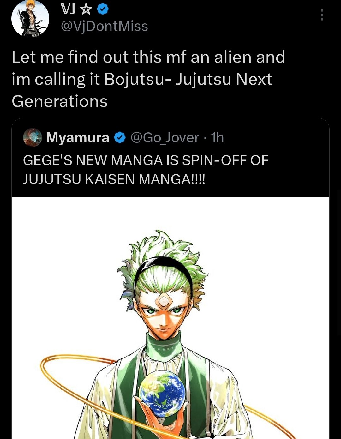Open the @VjDontMiss handle link
341x439 pixels.
pyautogui.click(x=104, y=26)
